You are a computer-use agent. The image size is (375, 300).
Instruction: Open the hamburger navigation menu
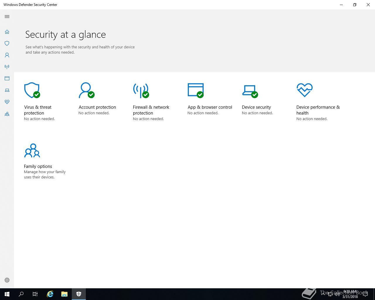tap(7, 17)
